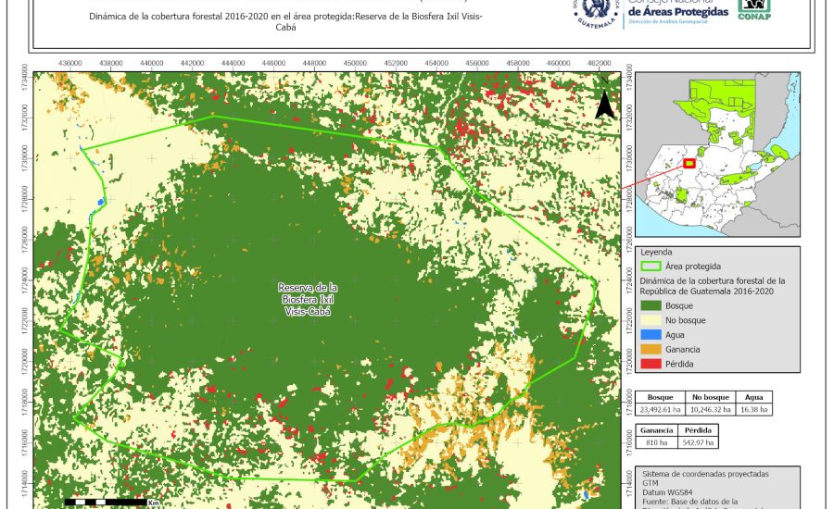Click the Reserva de la Biosfera Ixil label

(308, 300)
